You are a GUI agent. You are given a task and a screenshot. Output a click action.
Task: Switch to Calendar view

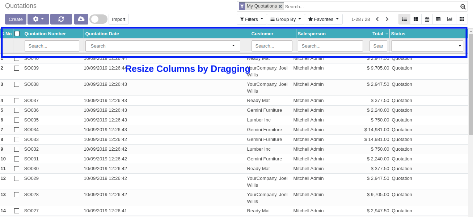click(427, 19)
